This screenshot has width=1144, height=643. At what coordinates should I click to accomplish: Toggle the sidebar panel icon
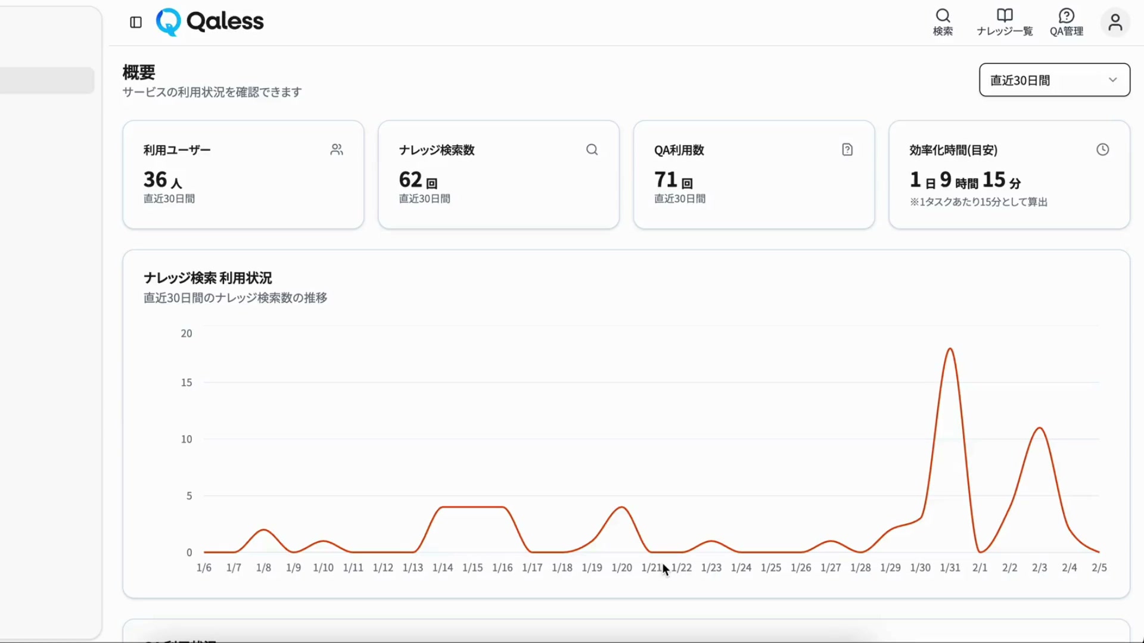[x=136, y=22]
